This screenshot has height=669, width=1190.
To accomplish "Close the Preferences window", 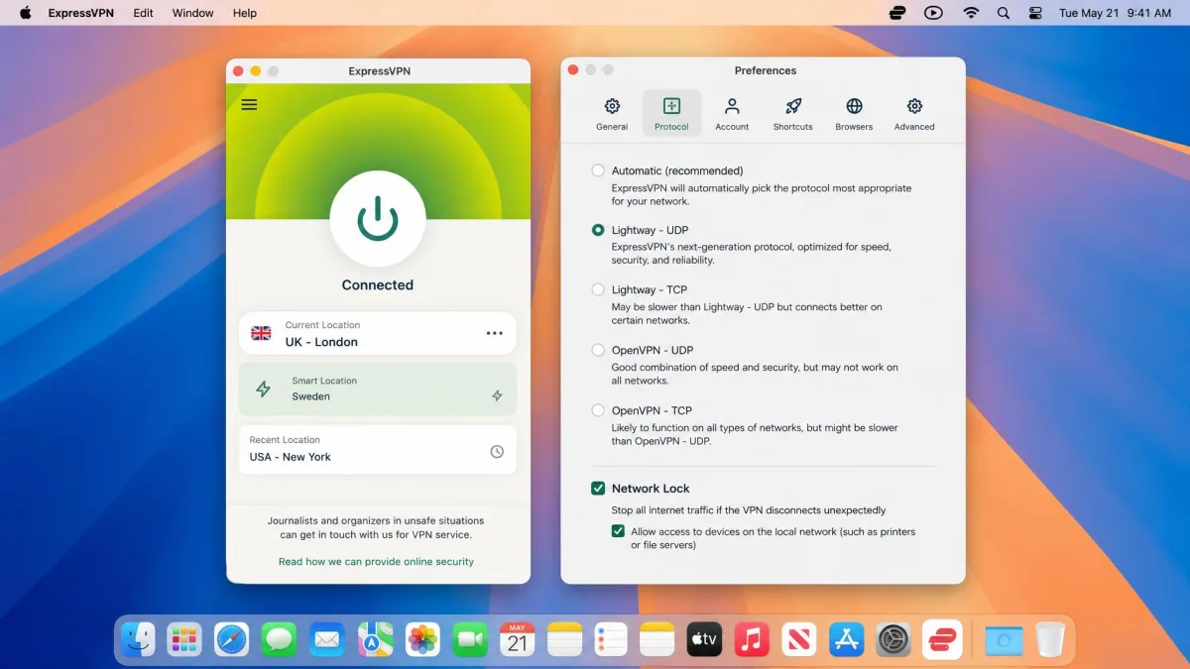I will point(572,69).
